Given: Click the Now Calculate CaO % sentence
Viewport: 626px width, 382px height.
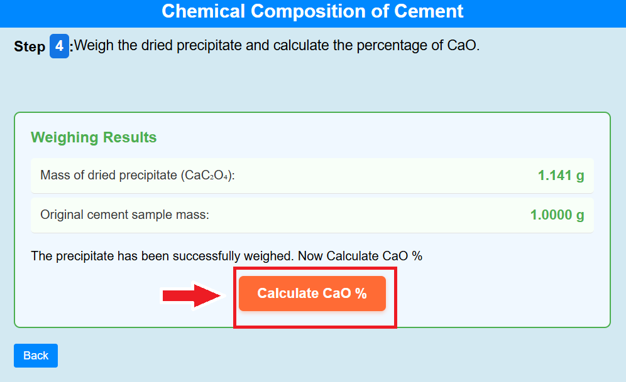Looking at the screenshot, I should pyautogui.click(x=360, y=256).
